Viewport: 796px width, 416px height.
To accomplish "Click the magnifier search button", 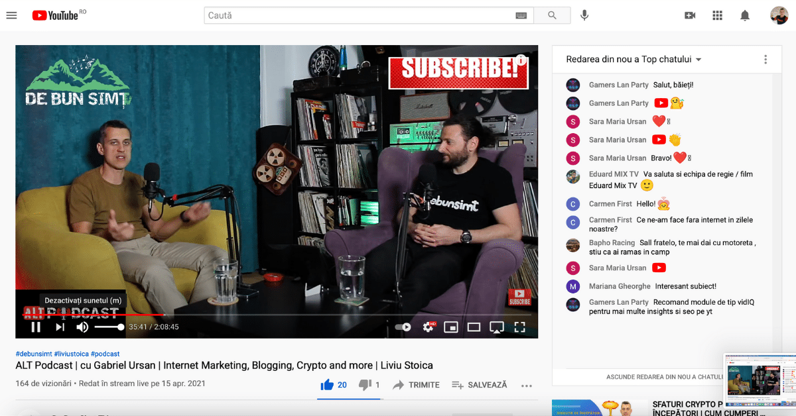I will pyautogui.click(x=553, y=15).
